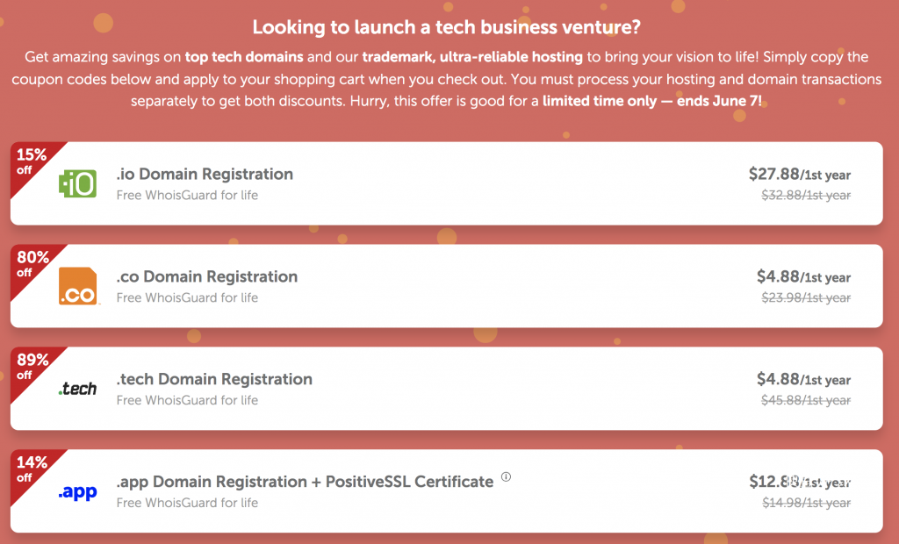Screen dimensions: 899x544
Task: Click the 14% off red corner badge
Action: click(31, 469)
